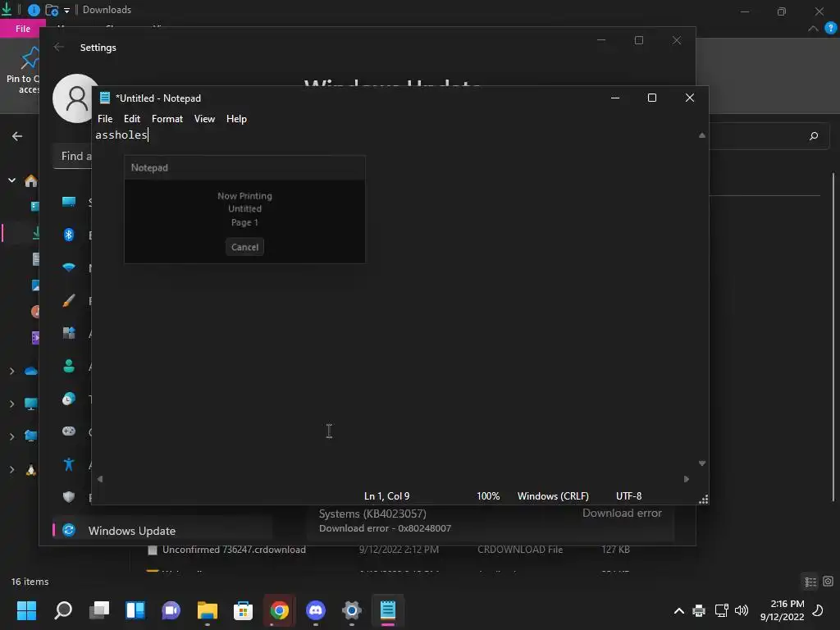Collapse the File Explorer ribbon chevron
840x630 pixels.
coord(813,29)
